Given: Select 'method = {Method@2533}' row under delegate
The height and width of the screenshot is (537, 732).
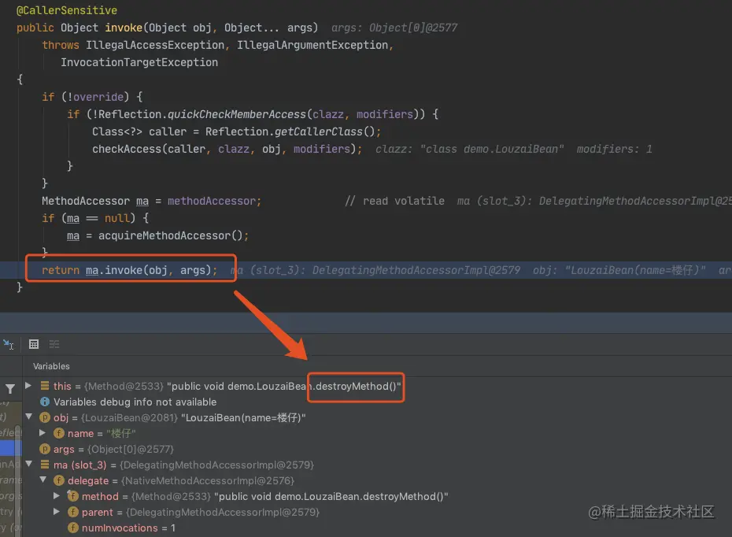Looking at the screenshot, I should (377, 496).
